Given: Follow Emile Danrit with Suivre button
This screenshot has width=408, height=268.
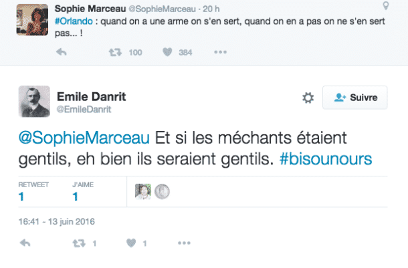Looking at the screenshot, I should pos(354,98).
